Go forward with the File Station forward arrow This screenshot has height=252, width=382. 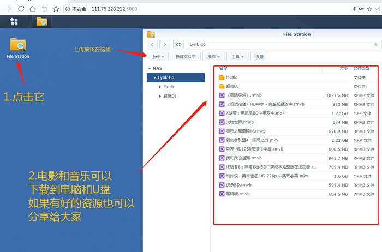pyautogui.click(x=164, y=44)
